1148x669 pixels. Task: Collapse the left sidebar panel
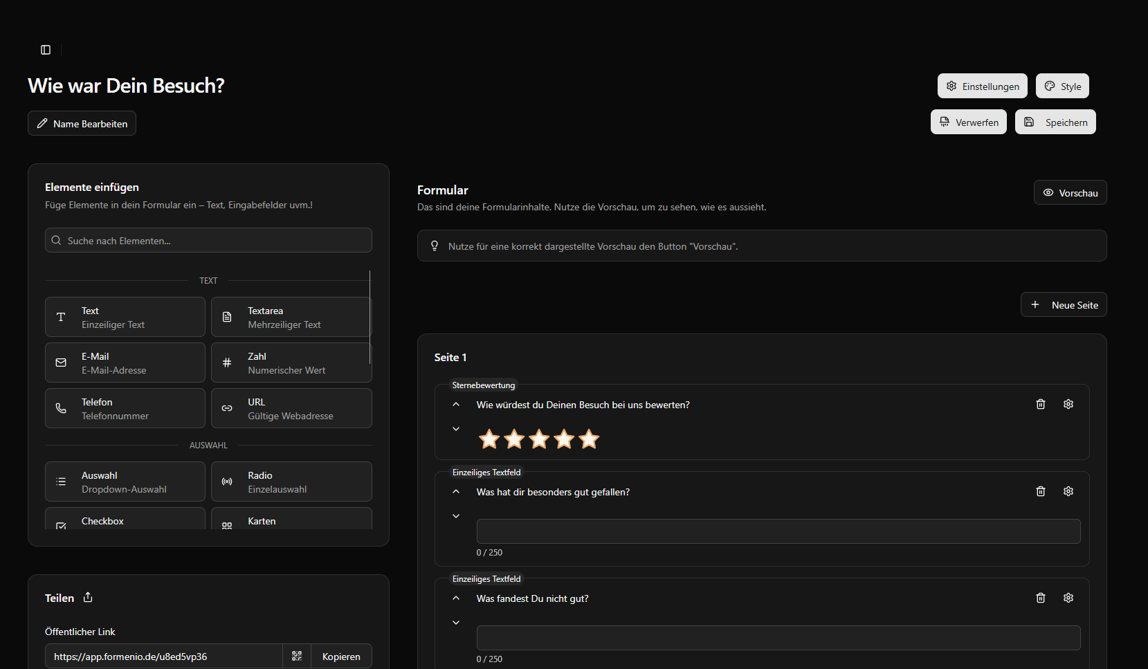(45, 49)
